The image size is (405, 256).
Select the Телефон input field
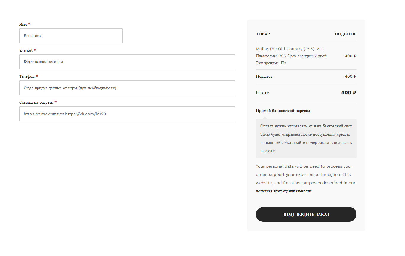click(127, 88)
